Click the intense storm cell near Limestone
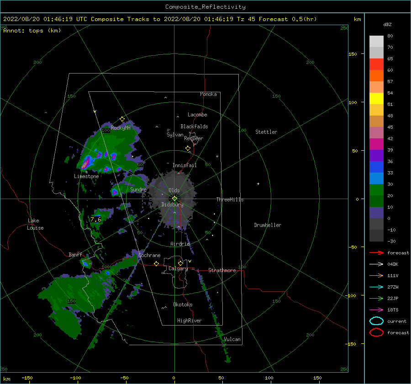This screenshot has height=384, width=411. pos(86,163)
